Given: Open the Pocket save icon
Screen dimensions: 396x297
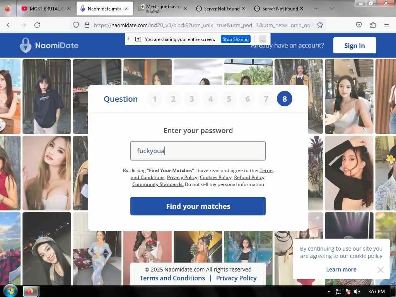Looking at the screenshot, I should click(x=359, y=25).
